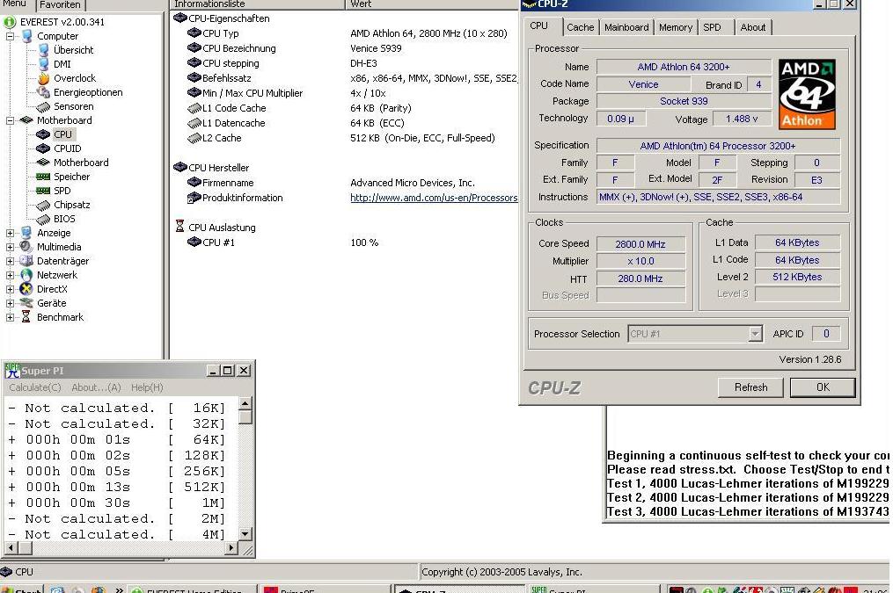Screen dimensions: 893x593
Task: Click the CPU-Z taskbar button
Action: point(461,589)
